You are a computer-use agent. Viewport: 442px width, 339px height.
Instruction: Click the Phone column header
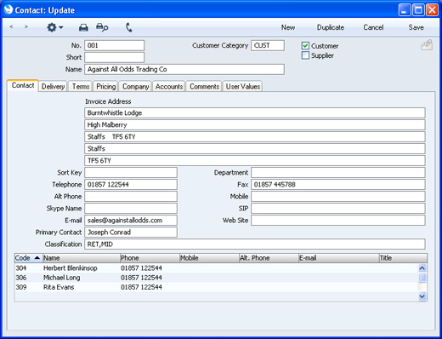click(x=150, y=258)
